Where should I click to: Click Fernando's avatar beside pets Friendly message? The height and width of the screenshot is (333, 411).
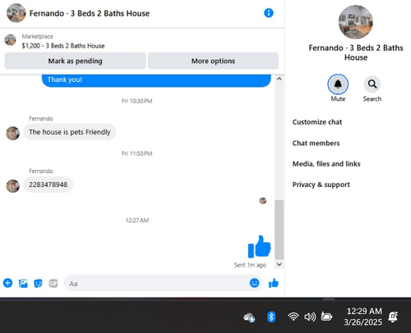(x=13, y=133)
